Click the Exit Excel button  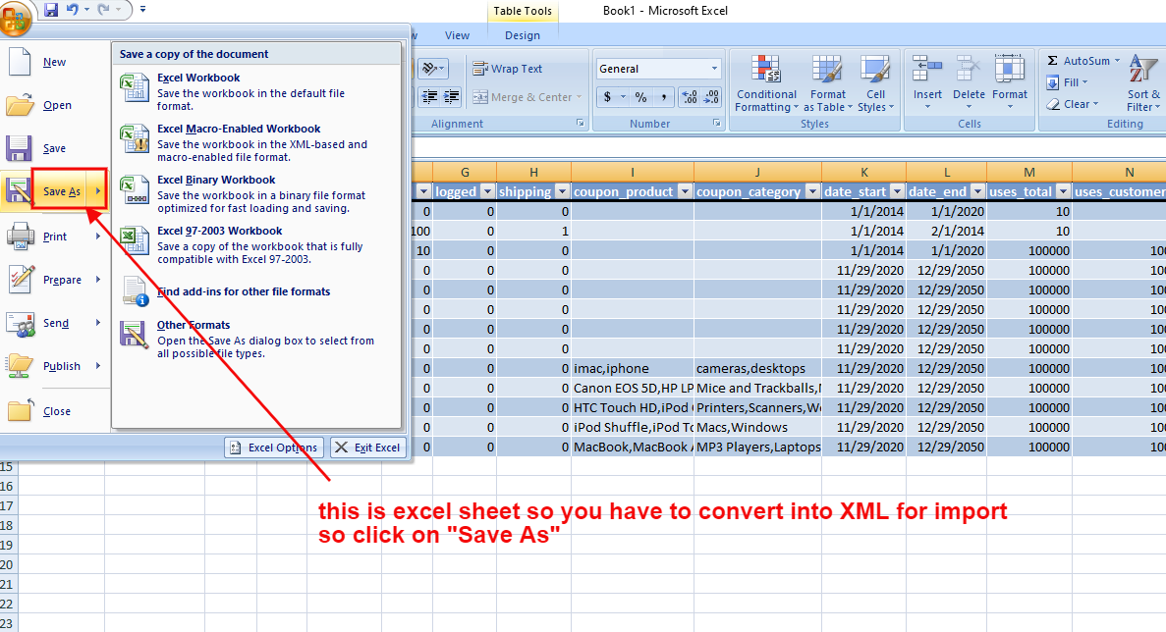(x=368, y=448)
